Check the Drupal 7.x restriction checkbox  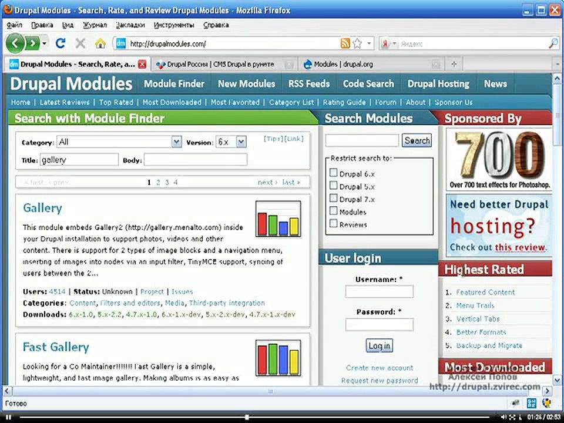(x=334, y=198)
